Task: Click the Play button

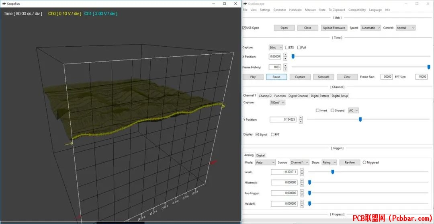Action: [253, 77]
